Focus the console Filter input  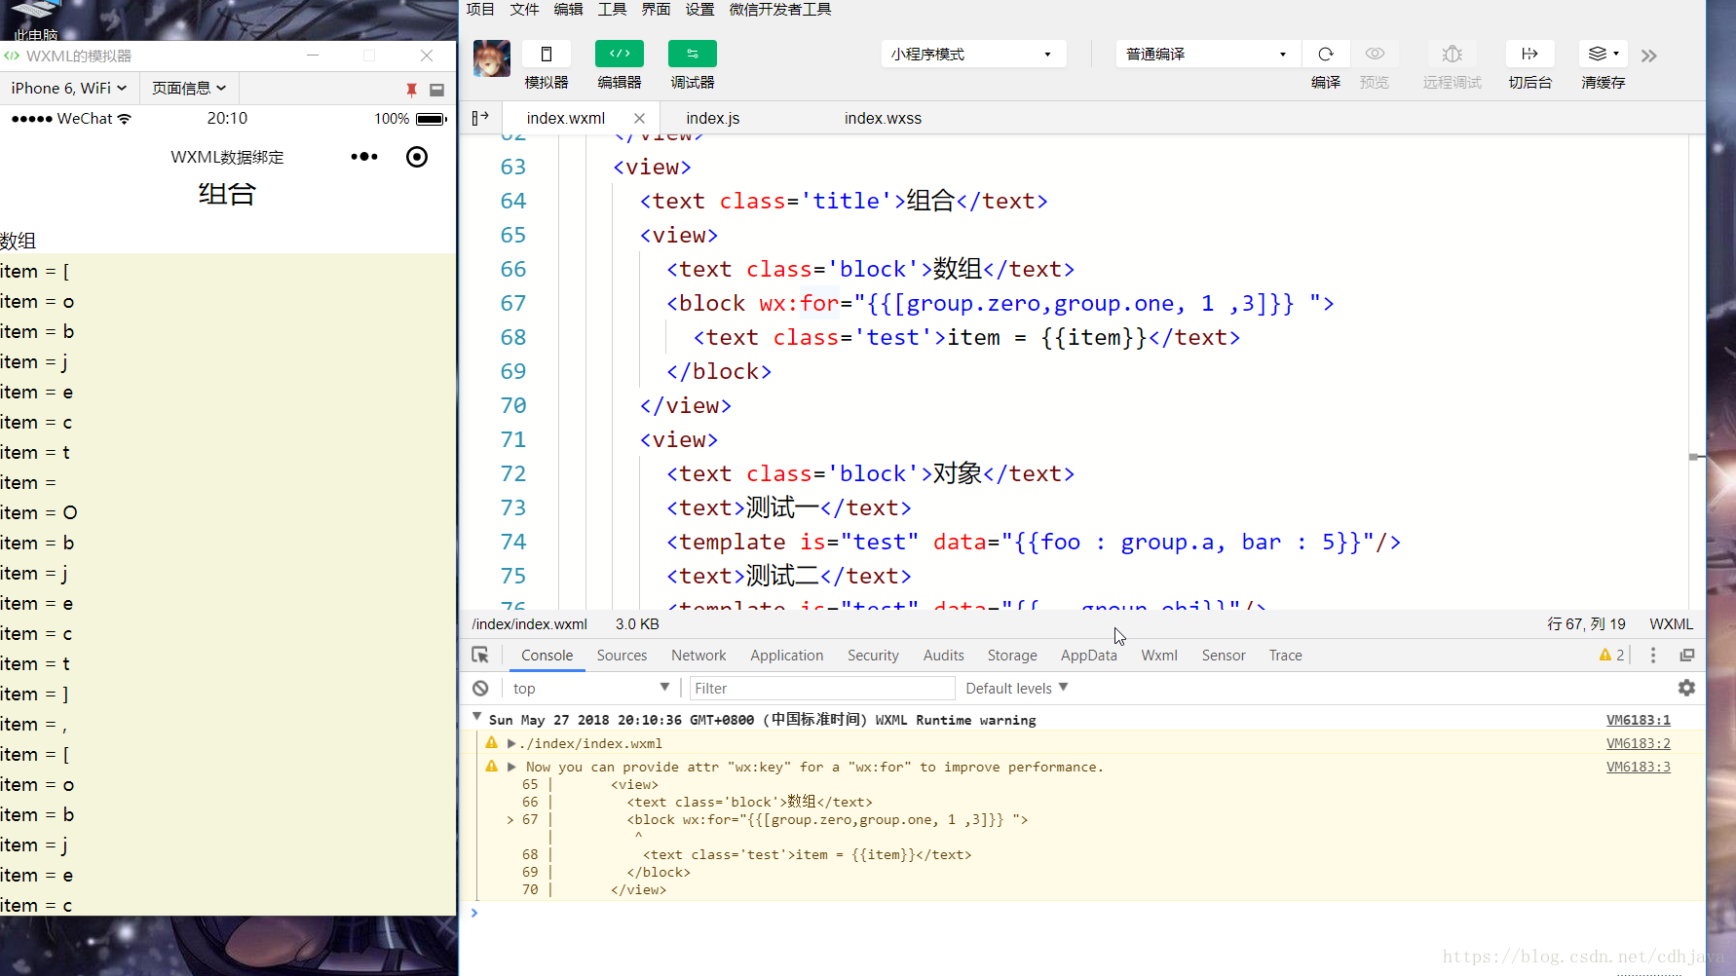(822, 689)
